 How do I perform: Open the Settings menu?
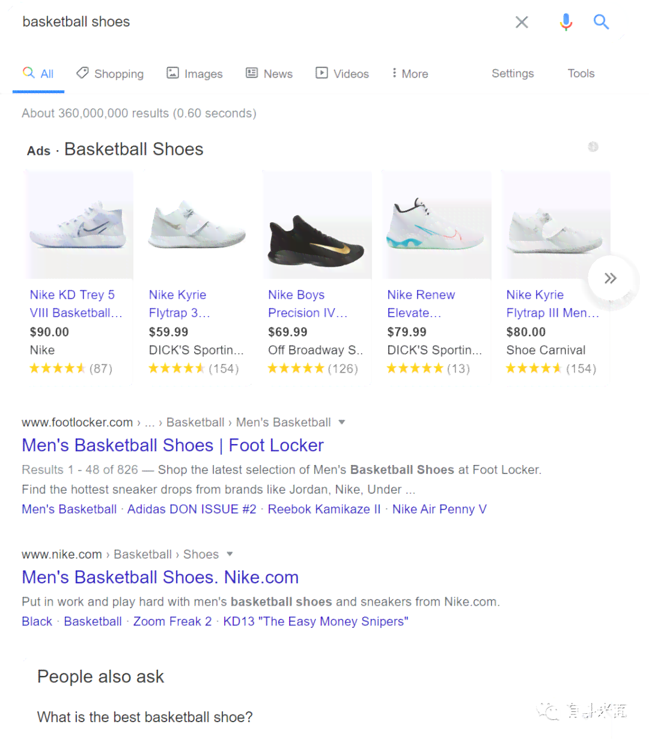pyautogui.click(x=513, y=73)
